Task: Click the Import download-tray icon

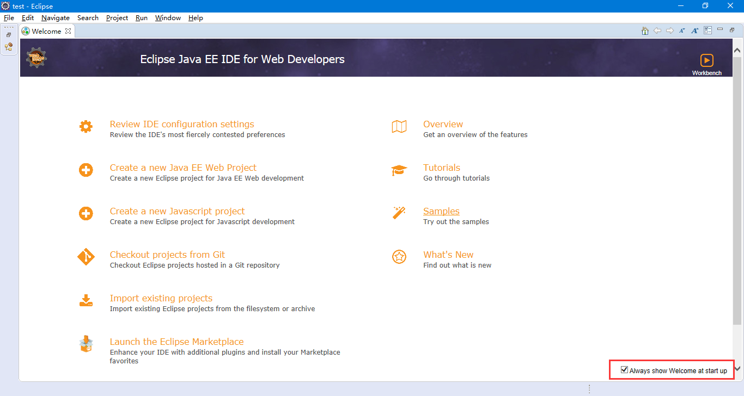Action: pyautogui.click(x=86, y=301)
